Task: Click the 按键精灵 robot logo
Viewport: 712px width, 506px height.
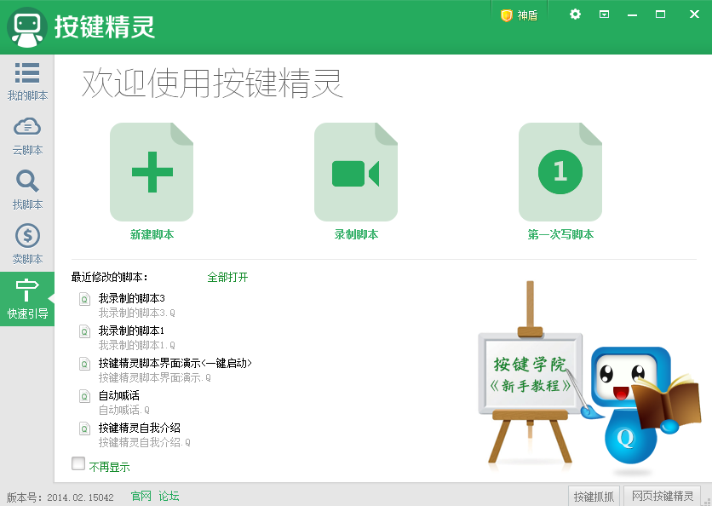Action: tap(27, 28)
